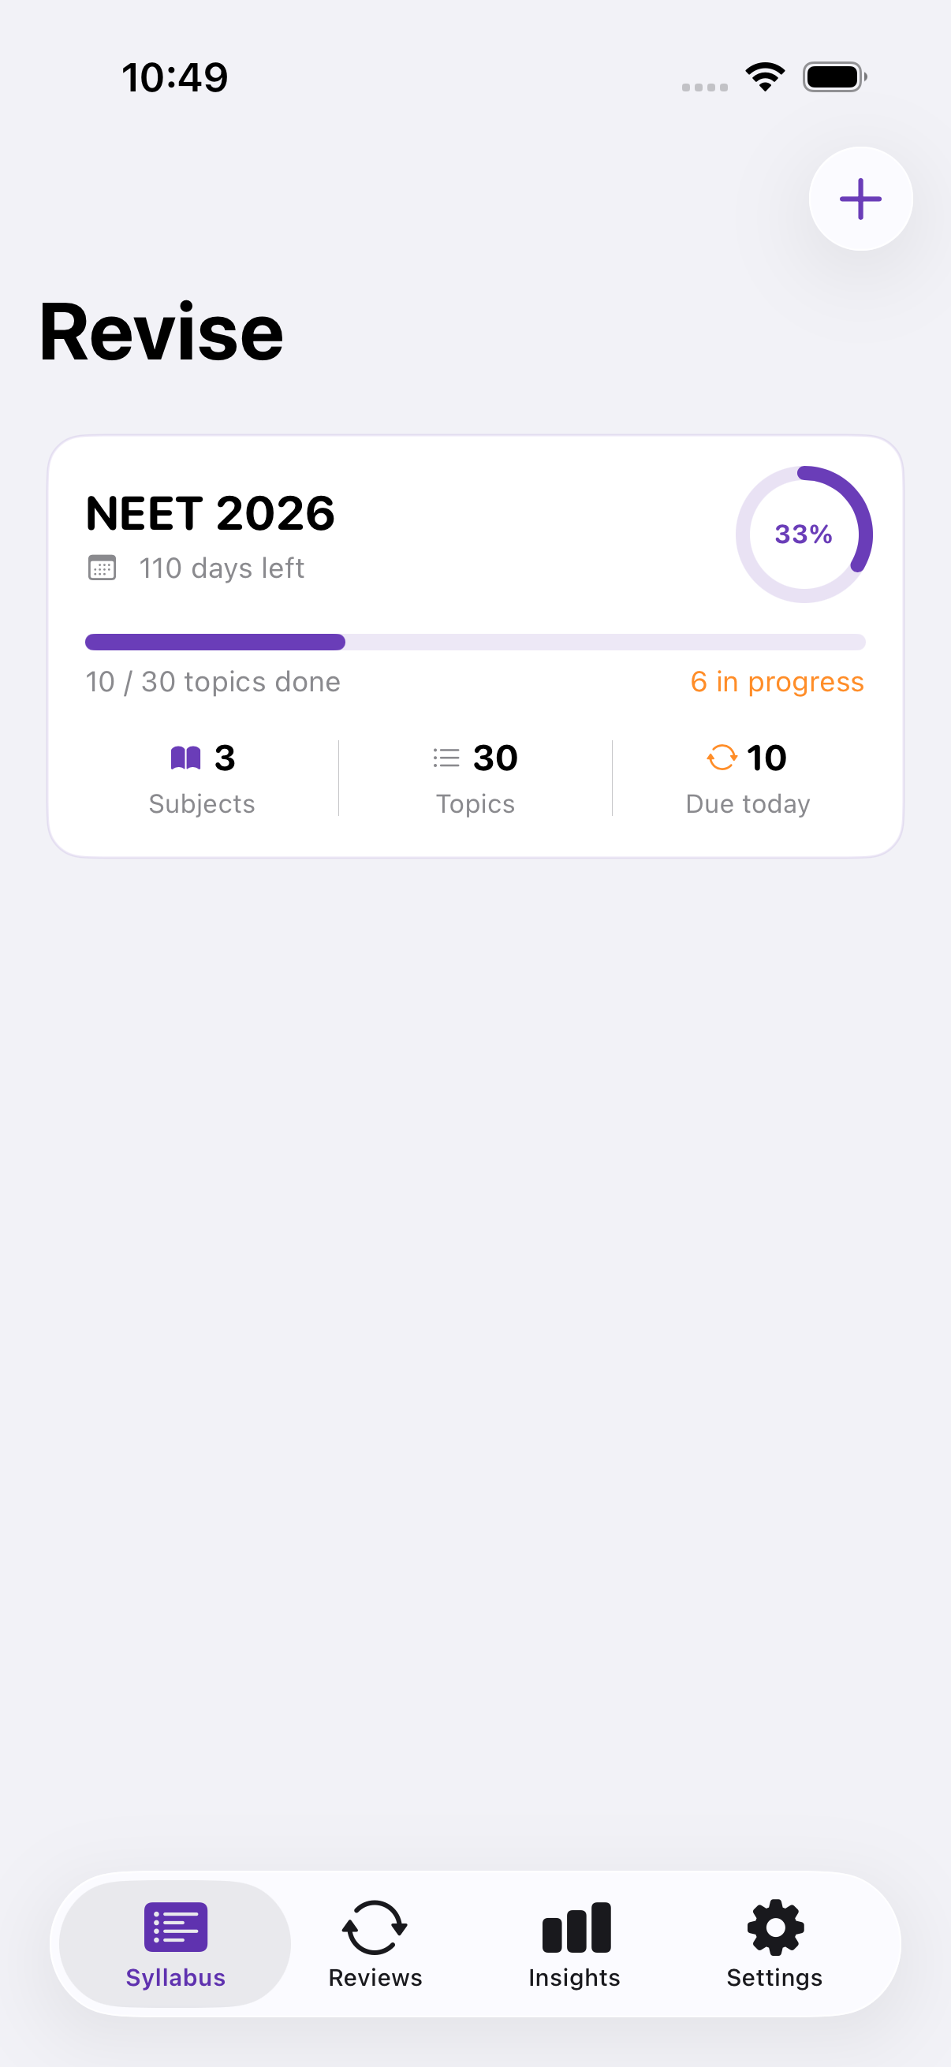Click the Wi-Fi status icon
Viewport: 951px width, 2067px height.
click(x=765, y=77)
